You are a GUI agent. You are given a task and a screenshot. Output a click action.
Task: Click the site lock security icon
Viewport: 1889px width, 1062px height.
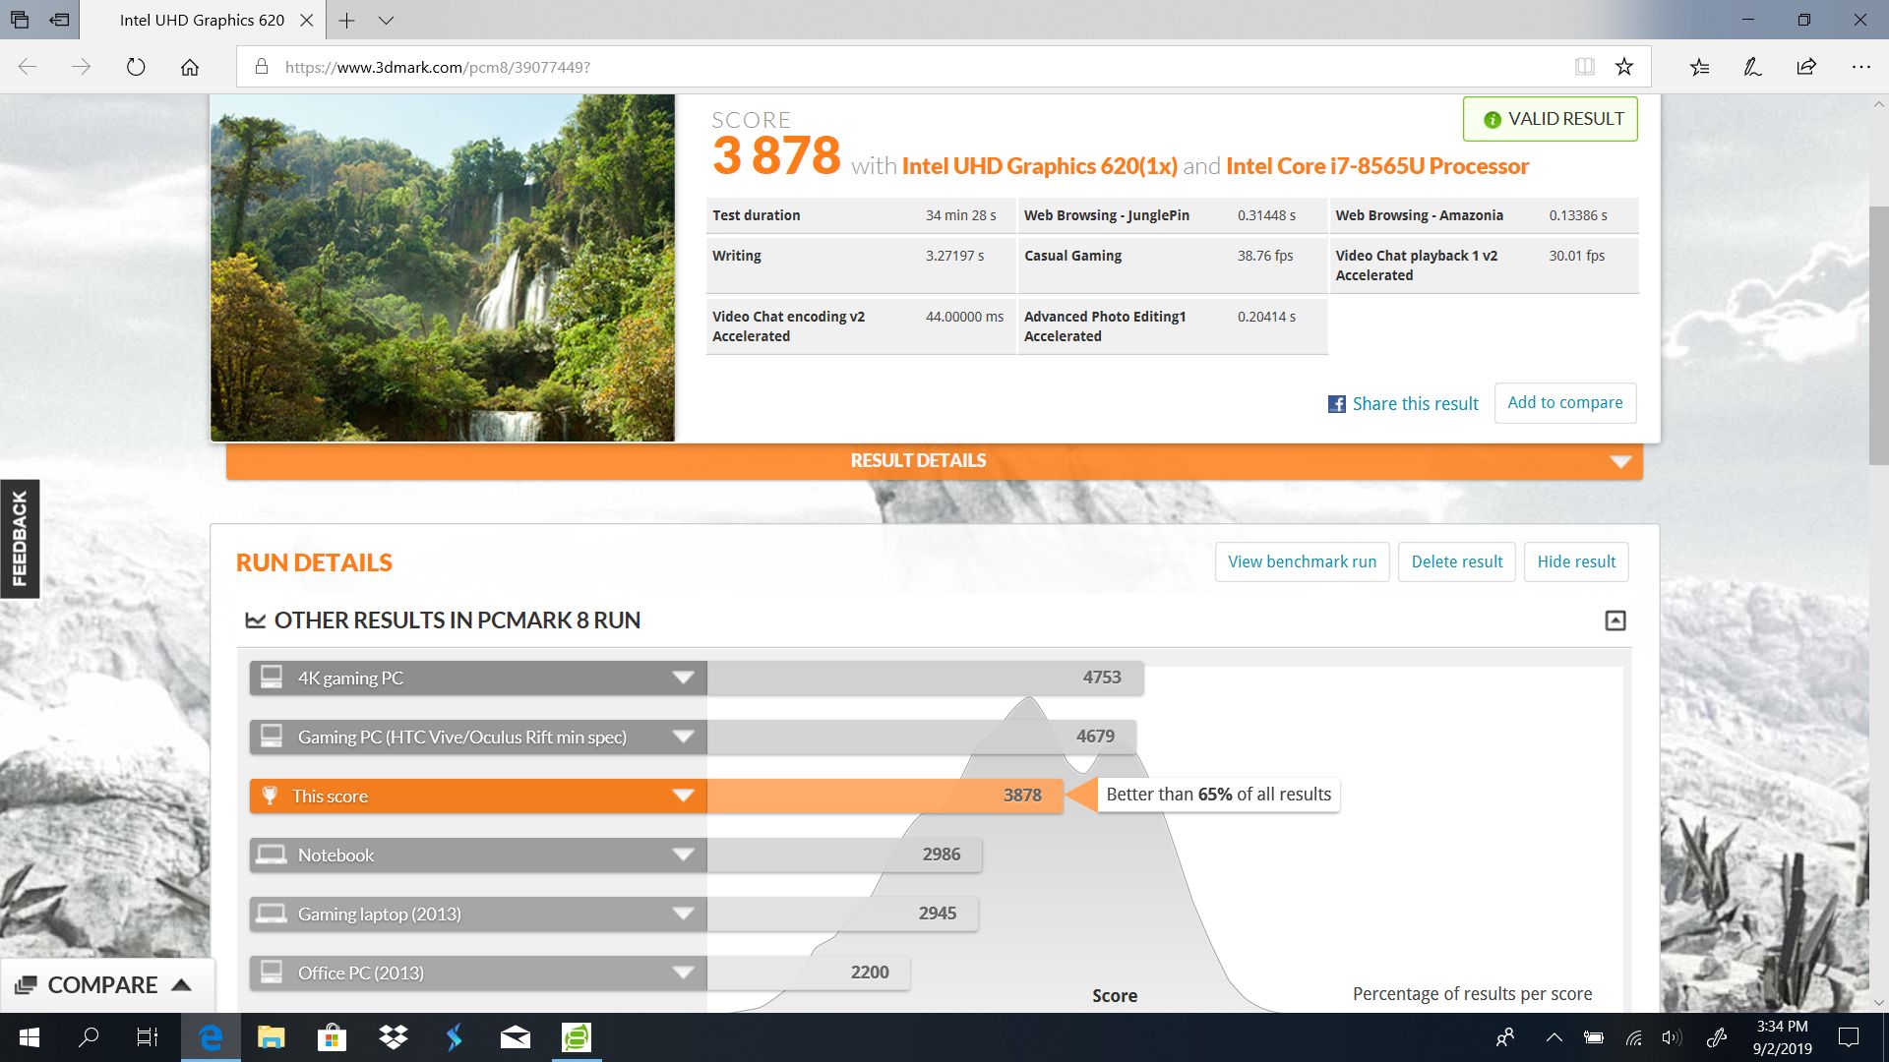[x=261, y=67]
